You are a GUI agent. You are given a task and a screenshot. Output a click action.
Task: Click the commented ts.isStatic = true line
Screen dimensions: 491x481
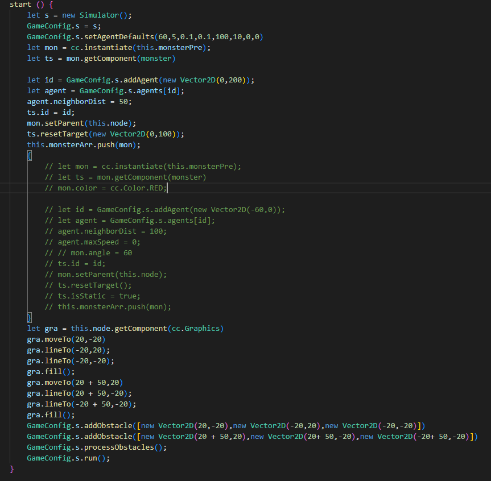click(99, 296)
